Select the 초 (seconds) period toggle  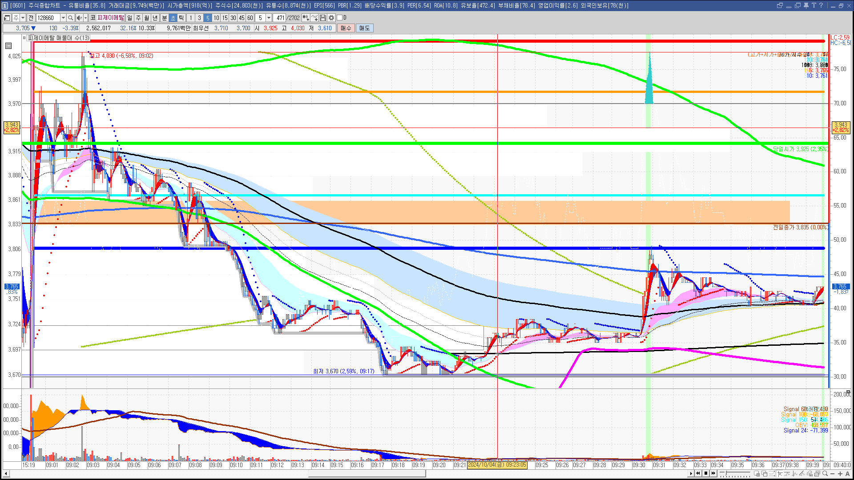click(x=173, y=18)
